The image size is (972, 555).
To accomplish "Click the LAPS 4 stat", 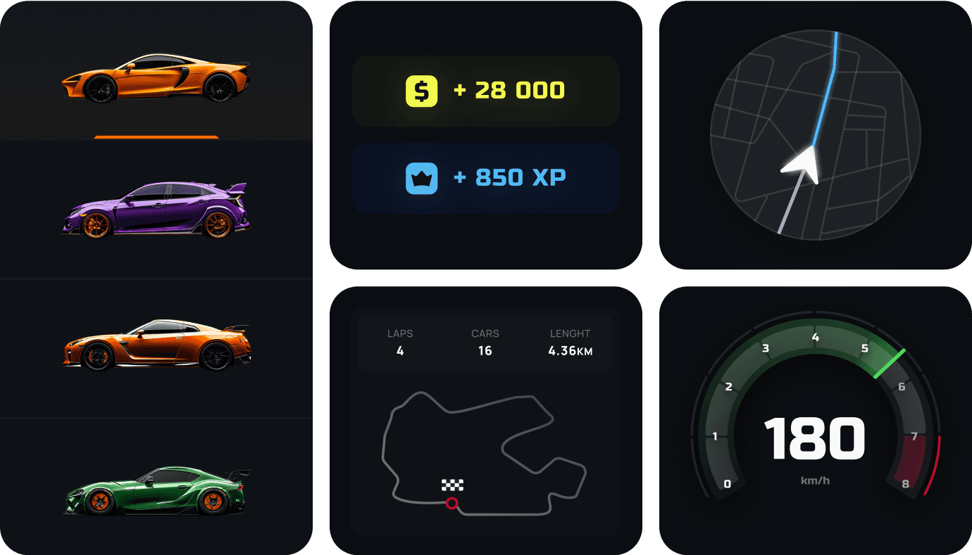I will tap(400, 343).
